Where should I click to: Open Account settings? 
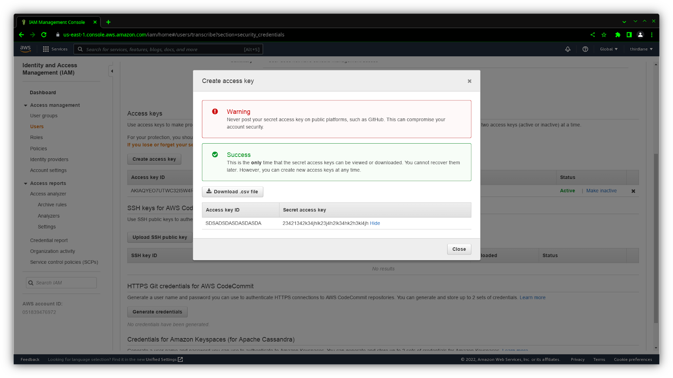(x=48, y=171)
